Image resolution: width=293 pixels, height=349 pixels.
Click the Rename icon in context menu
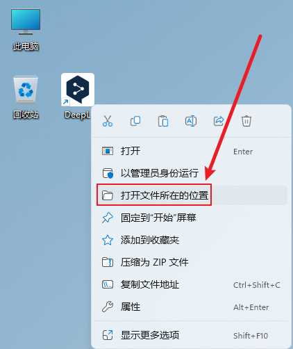coord(191,121)
